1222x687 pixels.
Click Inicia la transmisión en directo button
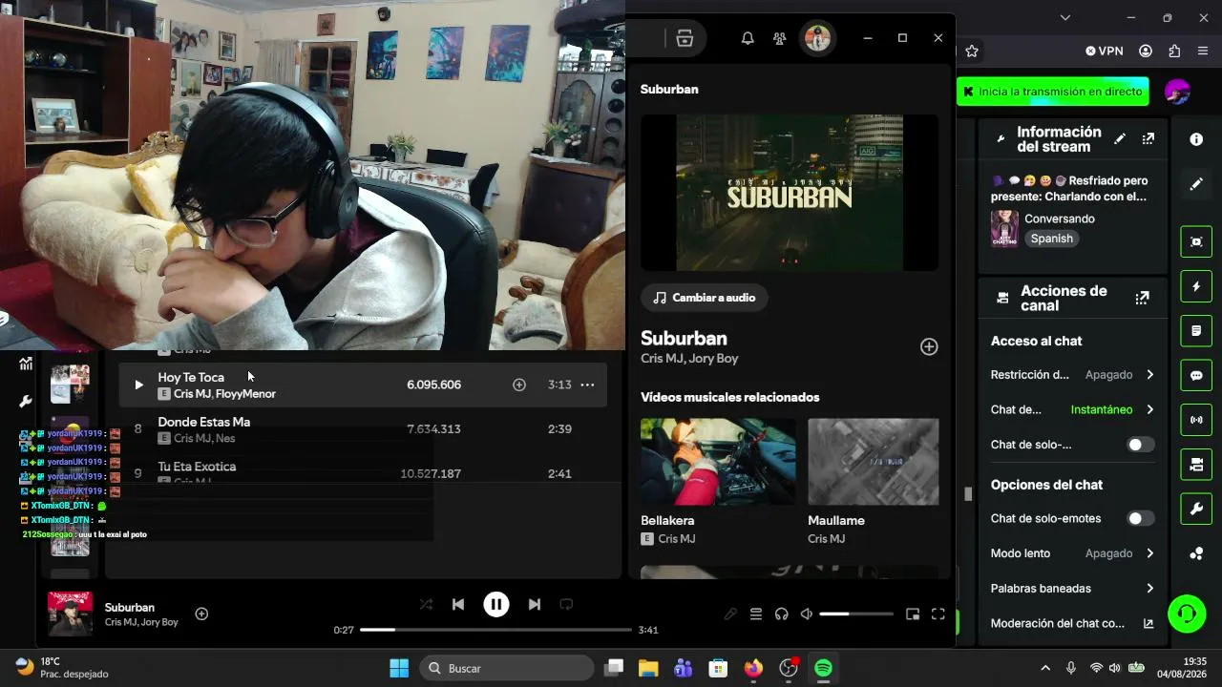(1052, 92)
